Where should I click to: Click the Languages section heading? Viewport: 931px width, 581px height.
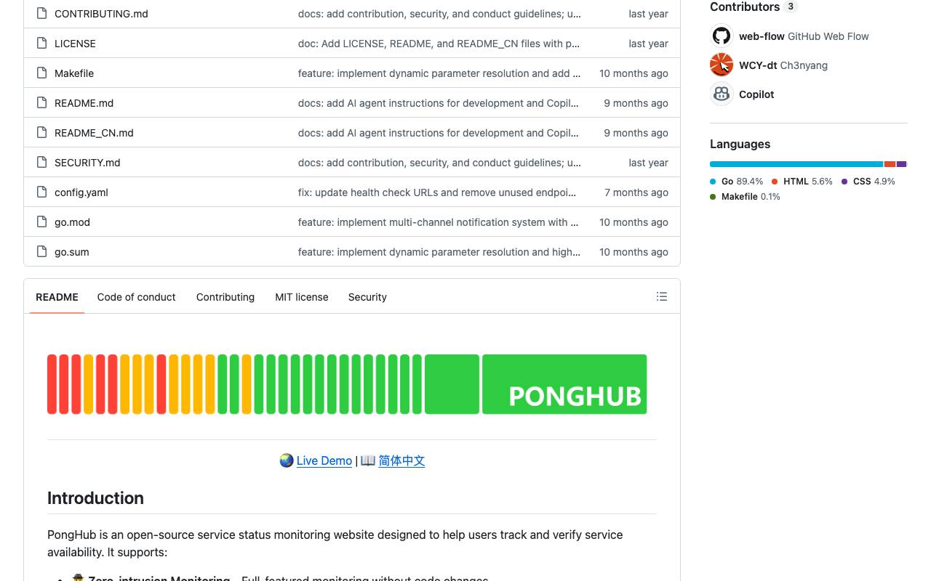pyautogui.click(x=740, y=144)
